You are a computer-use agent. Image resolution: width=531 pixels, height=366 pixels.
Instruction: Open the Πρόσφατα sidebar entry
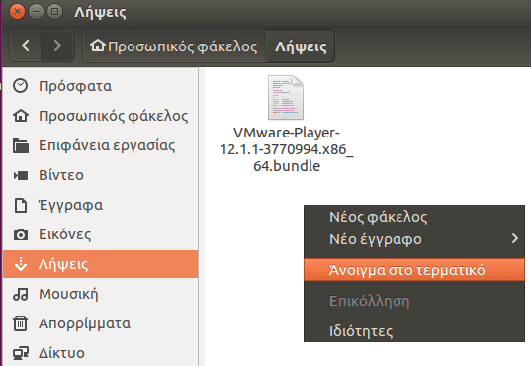[x=100, y=86]
